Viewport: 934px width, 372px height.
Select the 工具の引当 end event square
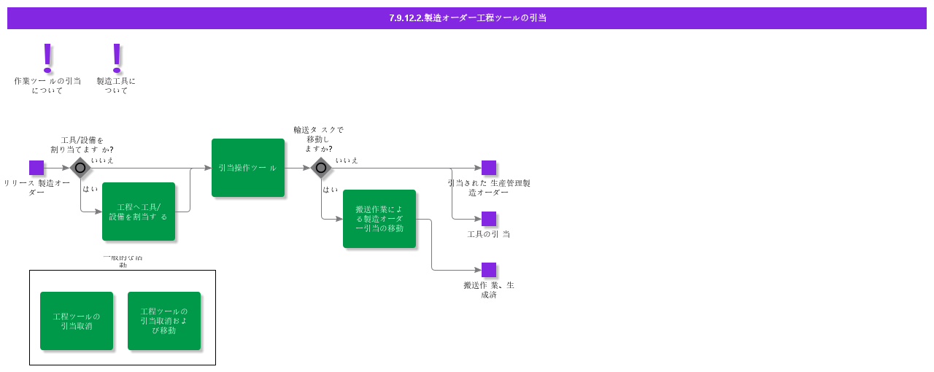(x=489, y=219)
